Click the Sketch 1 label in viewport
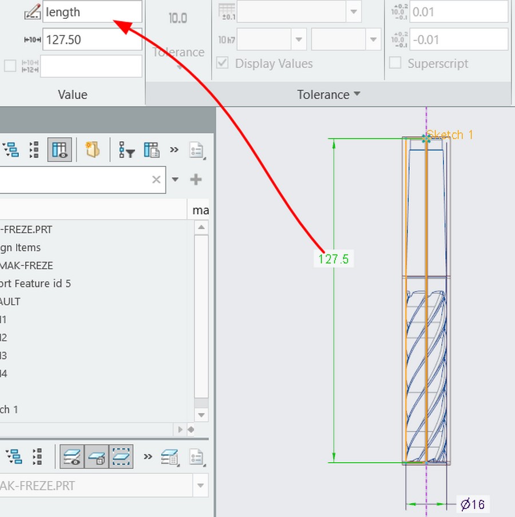 [449, 135]
